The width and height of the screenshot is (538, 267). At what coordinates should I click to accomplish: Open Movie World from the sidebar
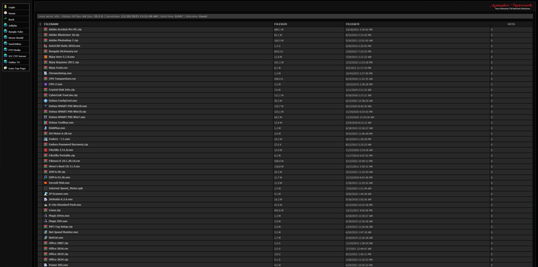coord(15,38)
